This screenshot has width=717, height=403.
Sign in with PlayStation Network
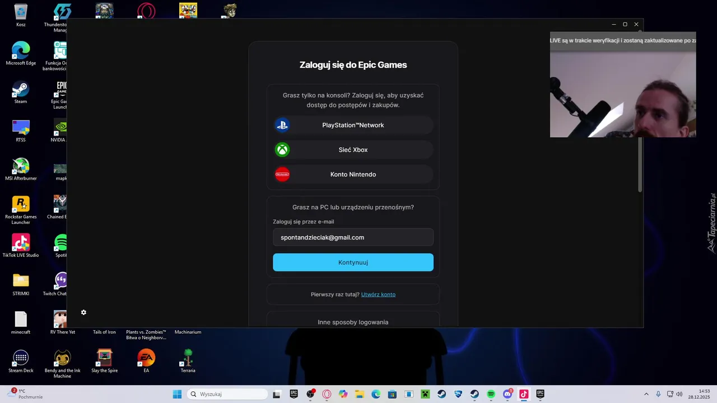(353, 125)
